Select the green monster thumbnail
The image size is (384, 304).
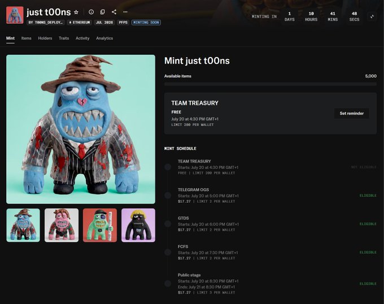click(x=100, y=225)
